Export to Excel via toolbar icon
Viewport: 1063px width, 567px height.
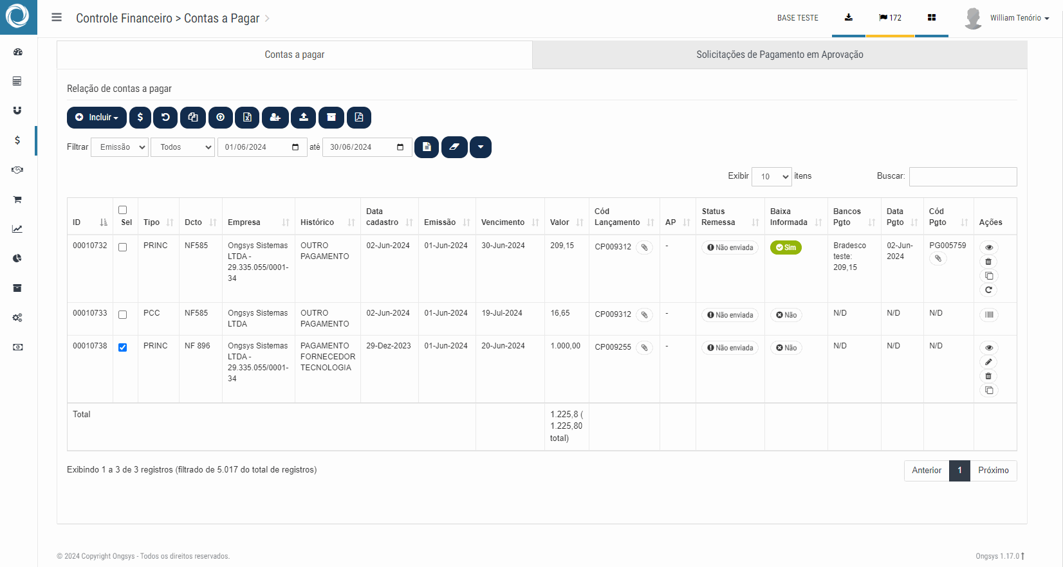[x=247, y=118]
